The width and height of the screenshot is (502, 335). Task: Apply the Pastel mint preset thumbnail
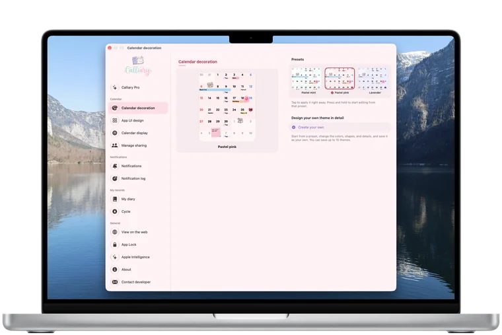point(306,79)
